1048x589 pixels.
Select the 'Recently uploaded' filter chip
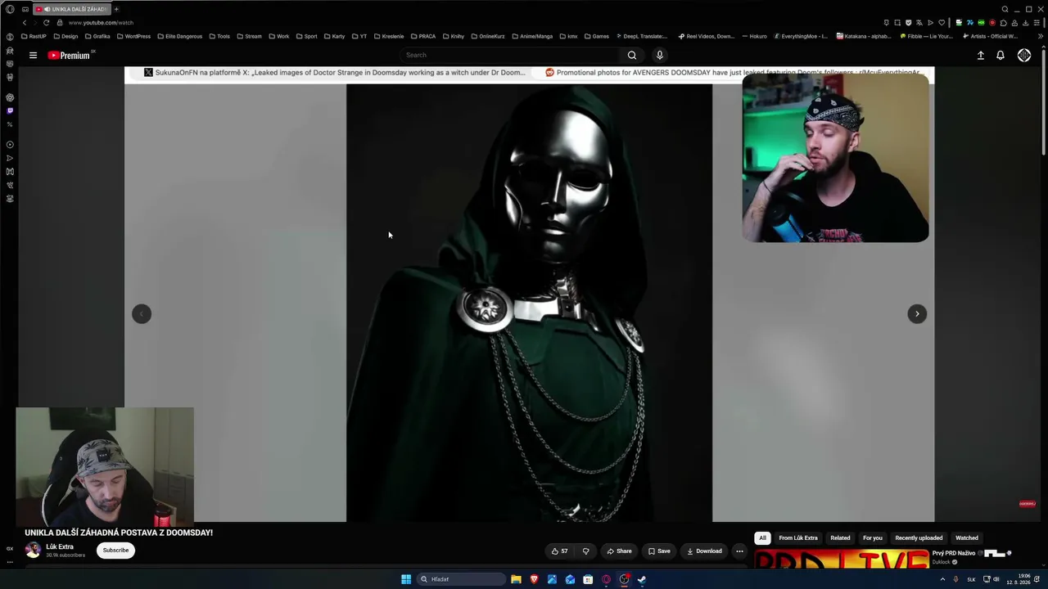(x=919, y=538)
